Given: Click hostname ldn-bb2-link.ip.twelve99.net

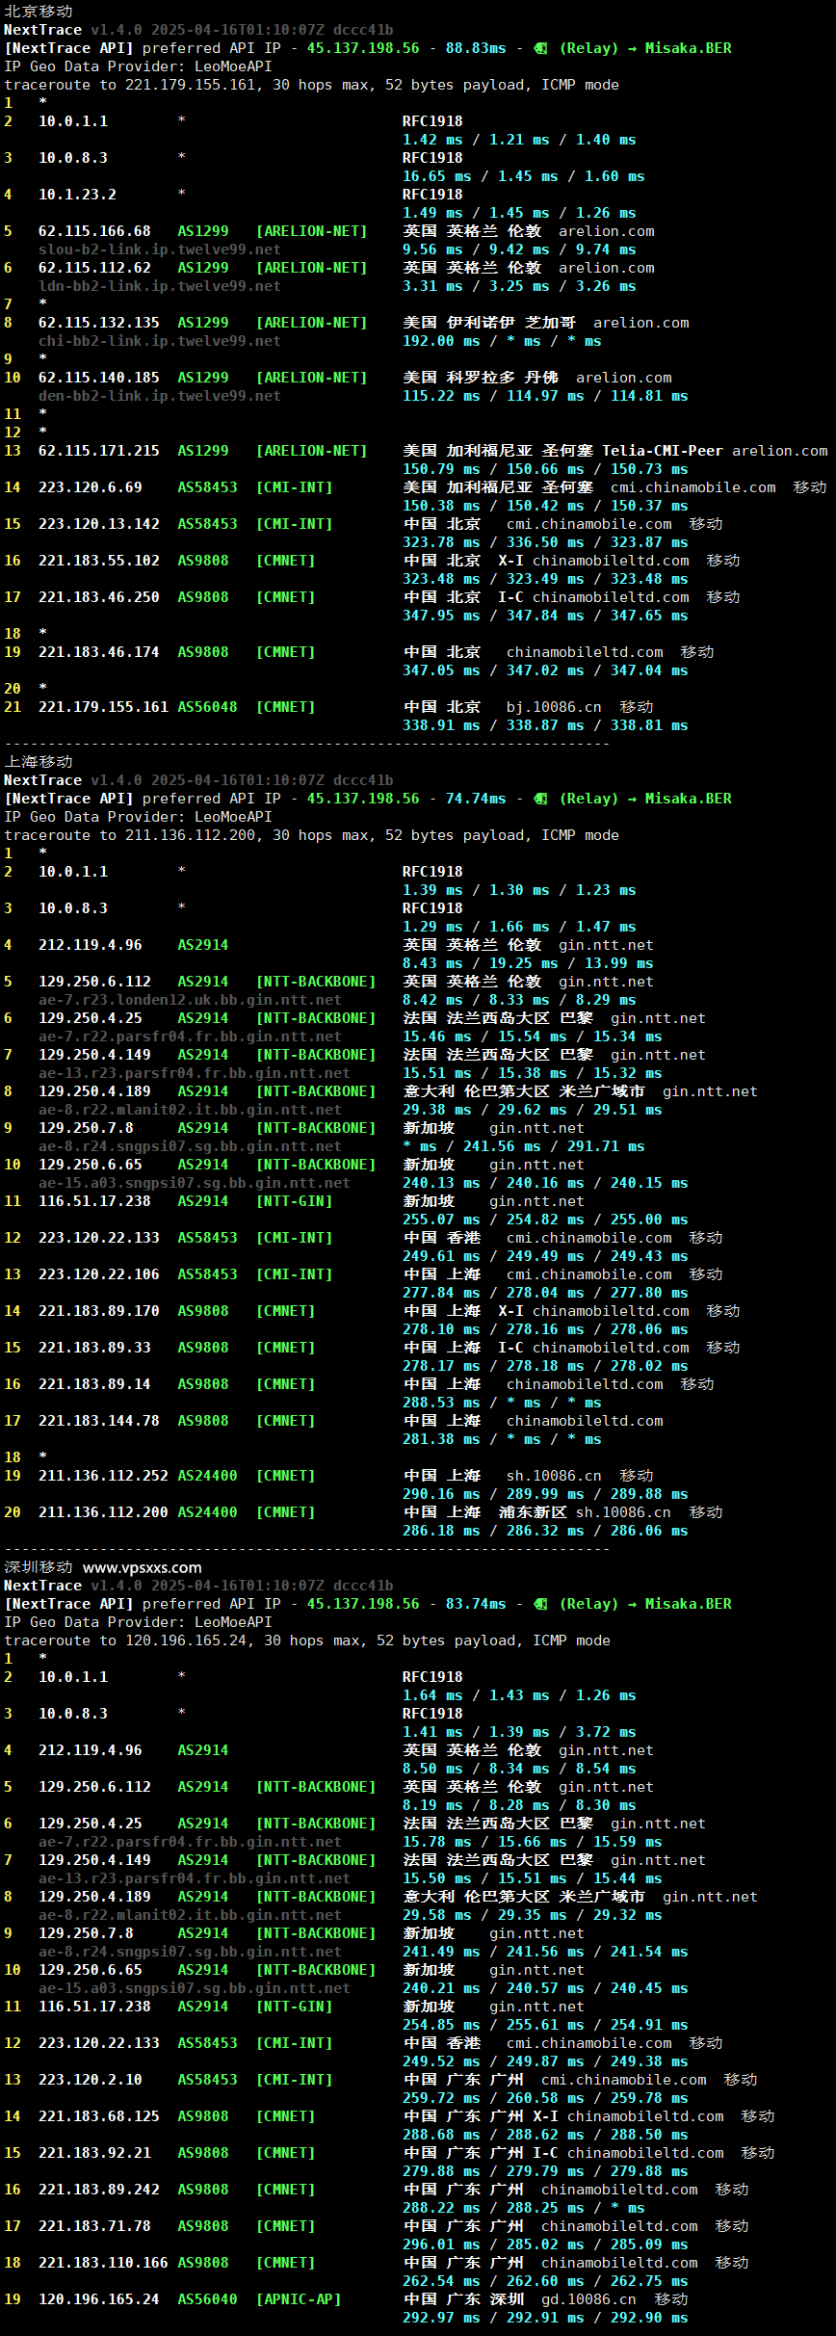Looking at the screenshot, I should tap(160, 286).
